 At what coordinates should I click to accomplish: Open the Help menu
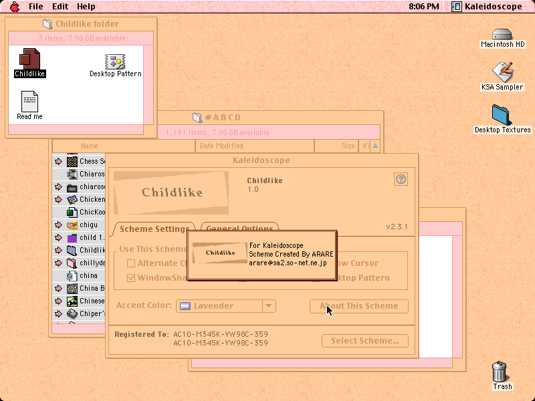click(86, 7)
